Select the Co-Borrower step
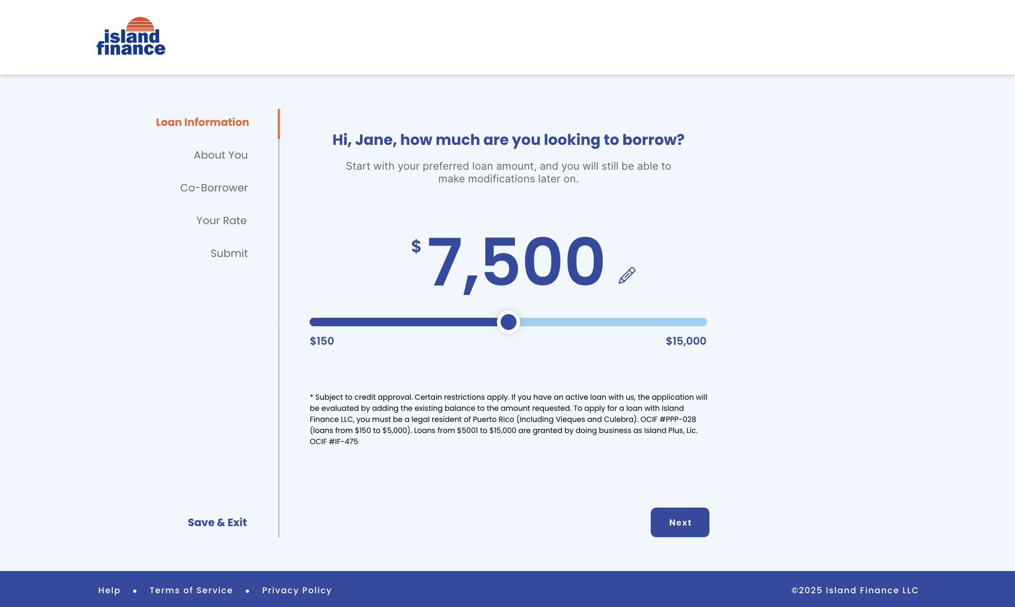Screen dimensions: 1015x607 click(x=214, y=188)
